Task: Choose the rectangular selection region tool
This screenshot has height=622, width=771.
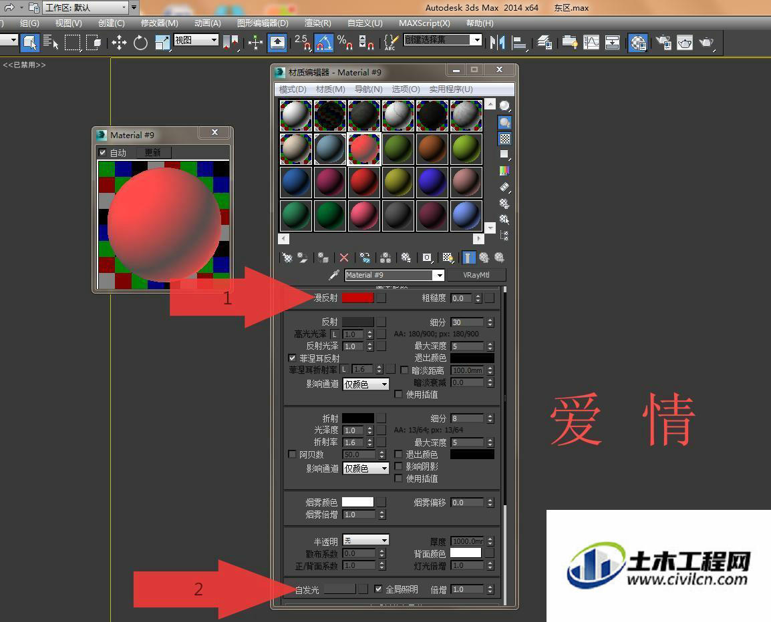Action: click(x=73, y=43)
